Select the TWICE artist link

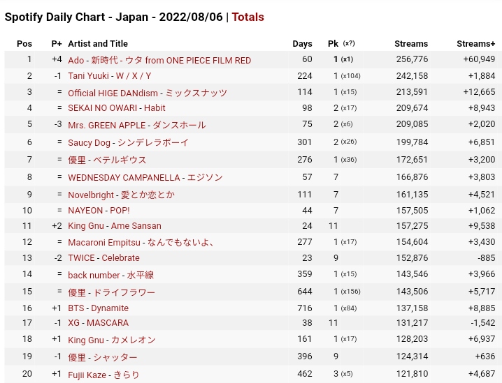81,257
